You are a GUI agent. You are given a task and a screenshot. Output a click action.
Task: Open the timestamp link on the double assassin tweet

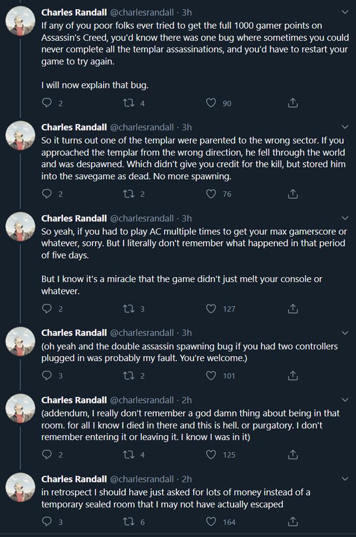pyautogui.click(x=187, y=333)
